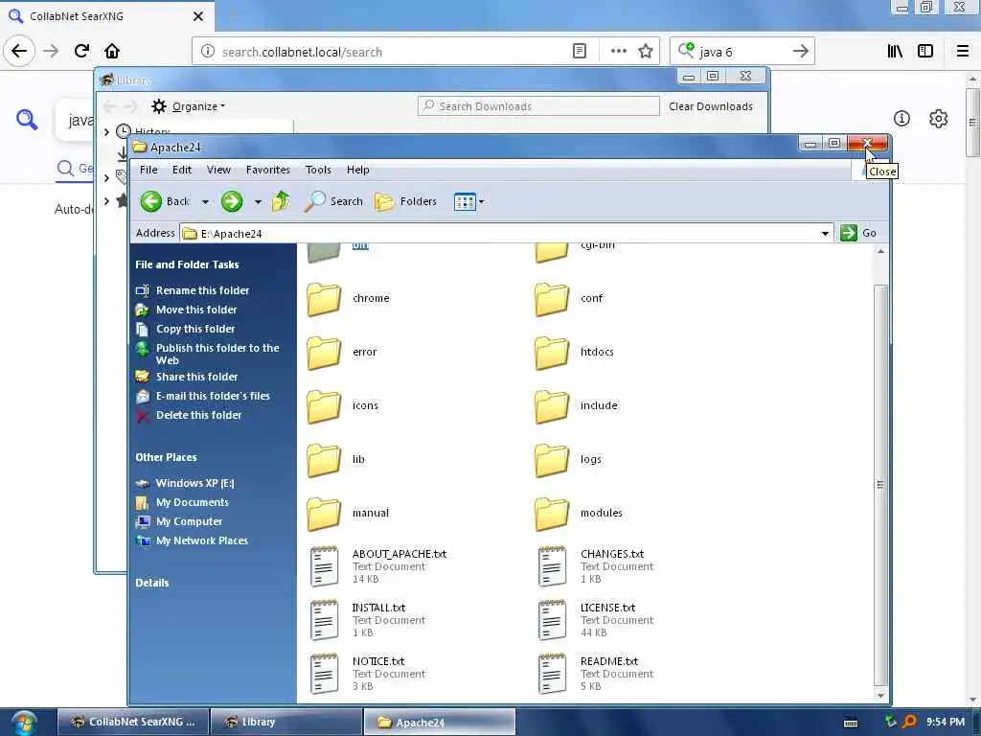Open the File menu in Apache24
The image size is (981, 736).
pos(148,170)
